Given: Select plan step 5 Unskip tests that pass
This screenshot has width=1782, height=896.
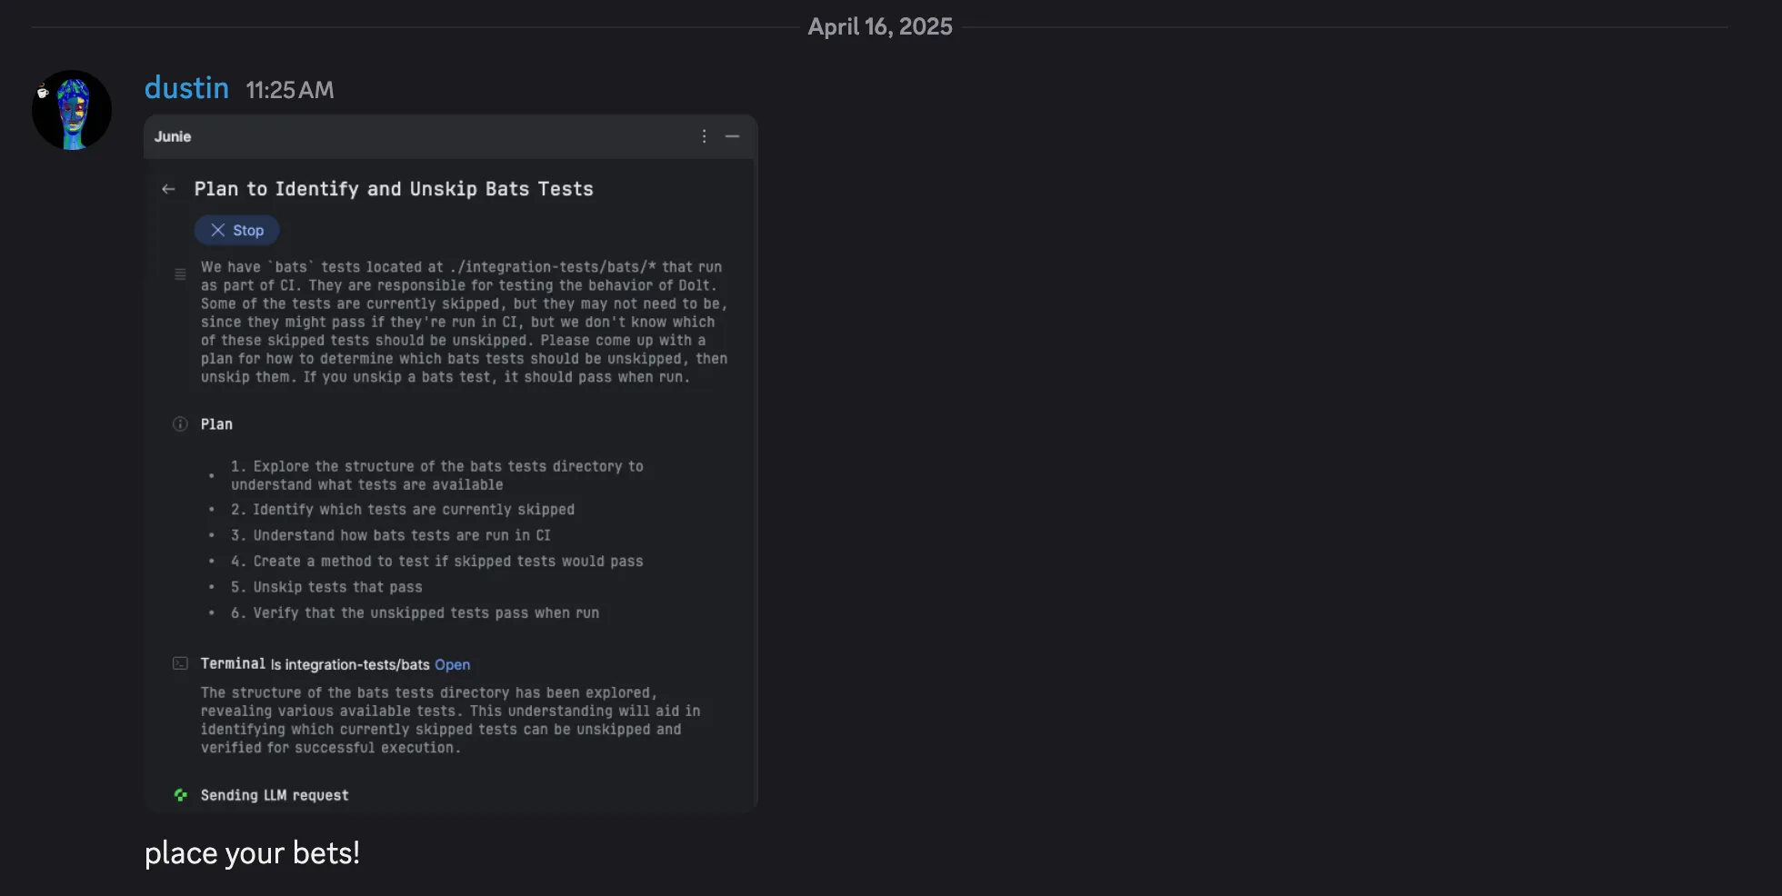Looking at the screenshot, I should [326, 587].
